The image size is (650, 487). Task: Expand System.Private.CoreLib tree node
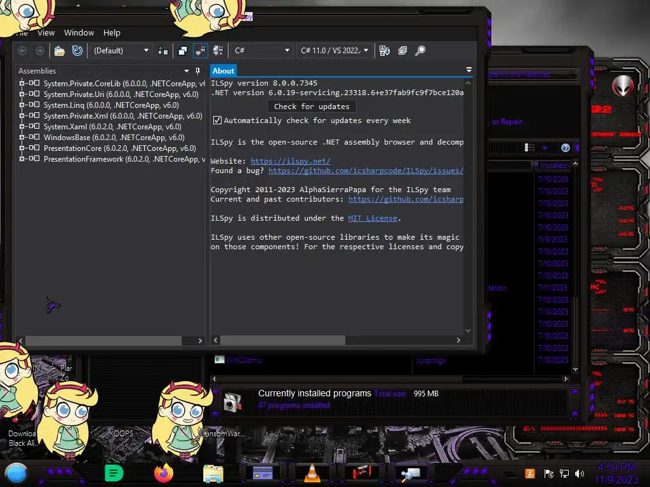[x=22, y=83]
